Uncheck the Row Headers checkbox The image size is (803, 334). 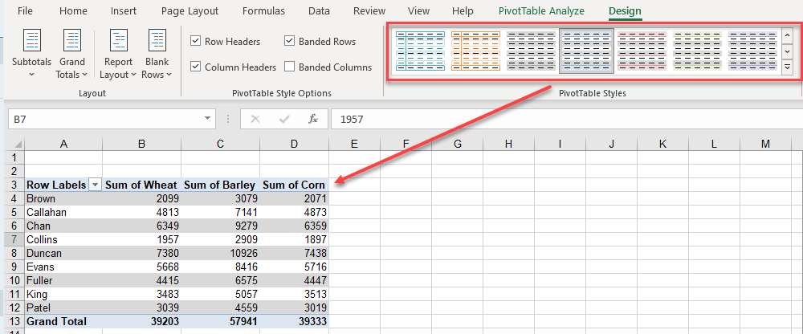click(196, 41)
